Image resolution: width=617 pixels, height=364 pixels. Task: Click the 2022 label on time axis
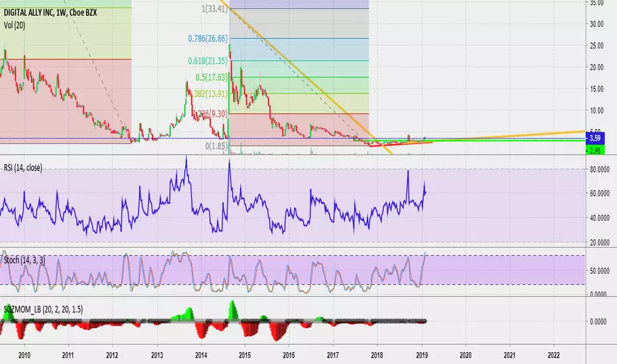(553, 355)
